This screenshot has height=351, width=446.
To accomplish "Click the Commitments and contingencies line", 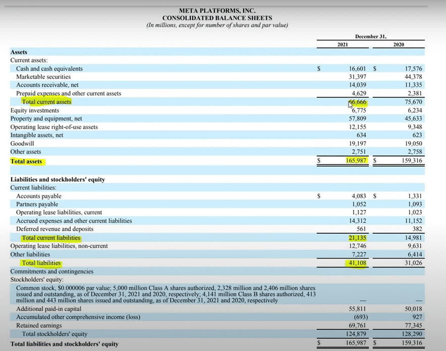I will pos(52,271).
